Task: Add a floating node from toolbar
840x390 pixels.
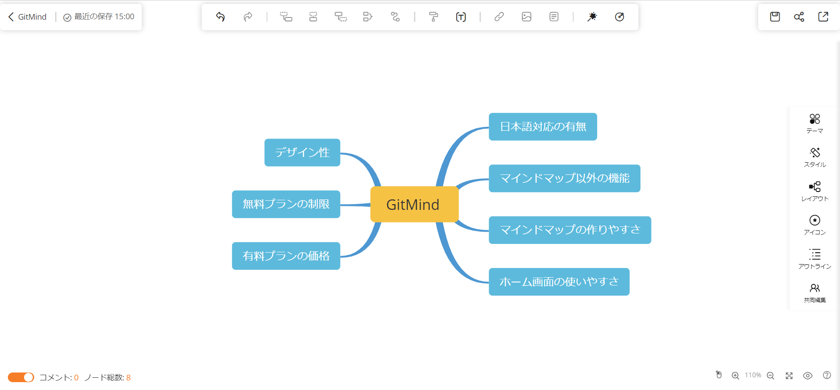Action: pyautogui.click(x=341, y=17)
